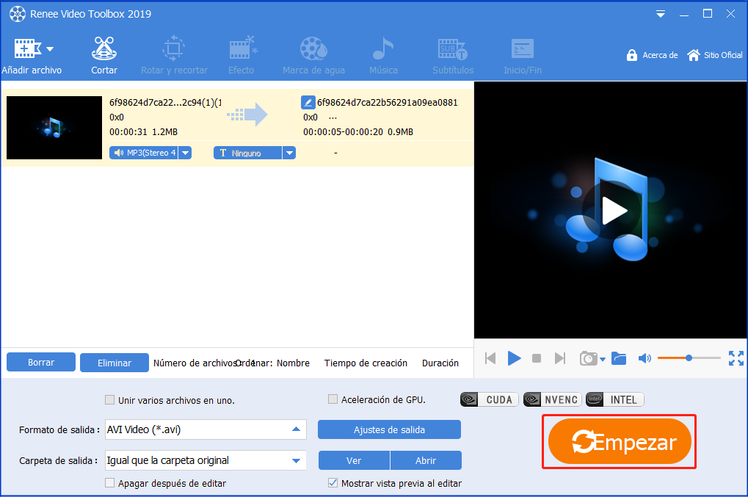Click the 00:00:05-00:00:20 output duration text

click(x=343, y=132)
